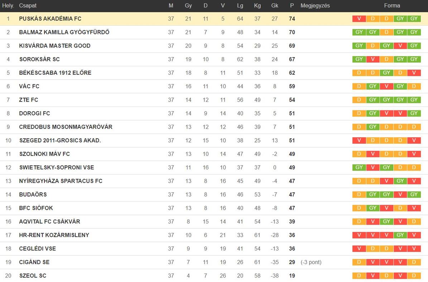Click the Gk goal difference column header
Image resolution: width=428 pixels, height=282 pixels.
tap(275, 5)
